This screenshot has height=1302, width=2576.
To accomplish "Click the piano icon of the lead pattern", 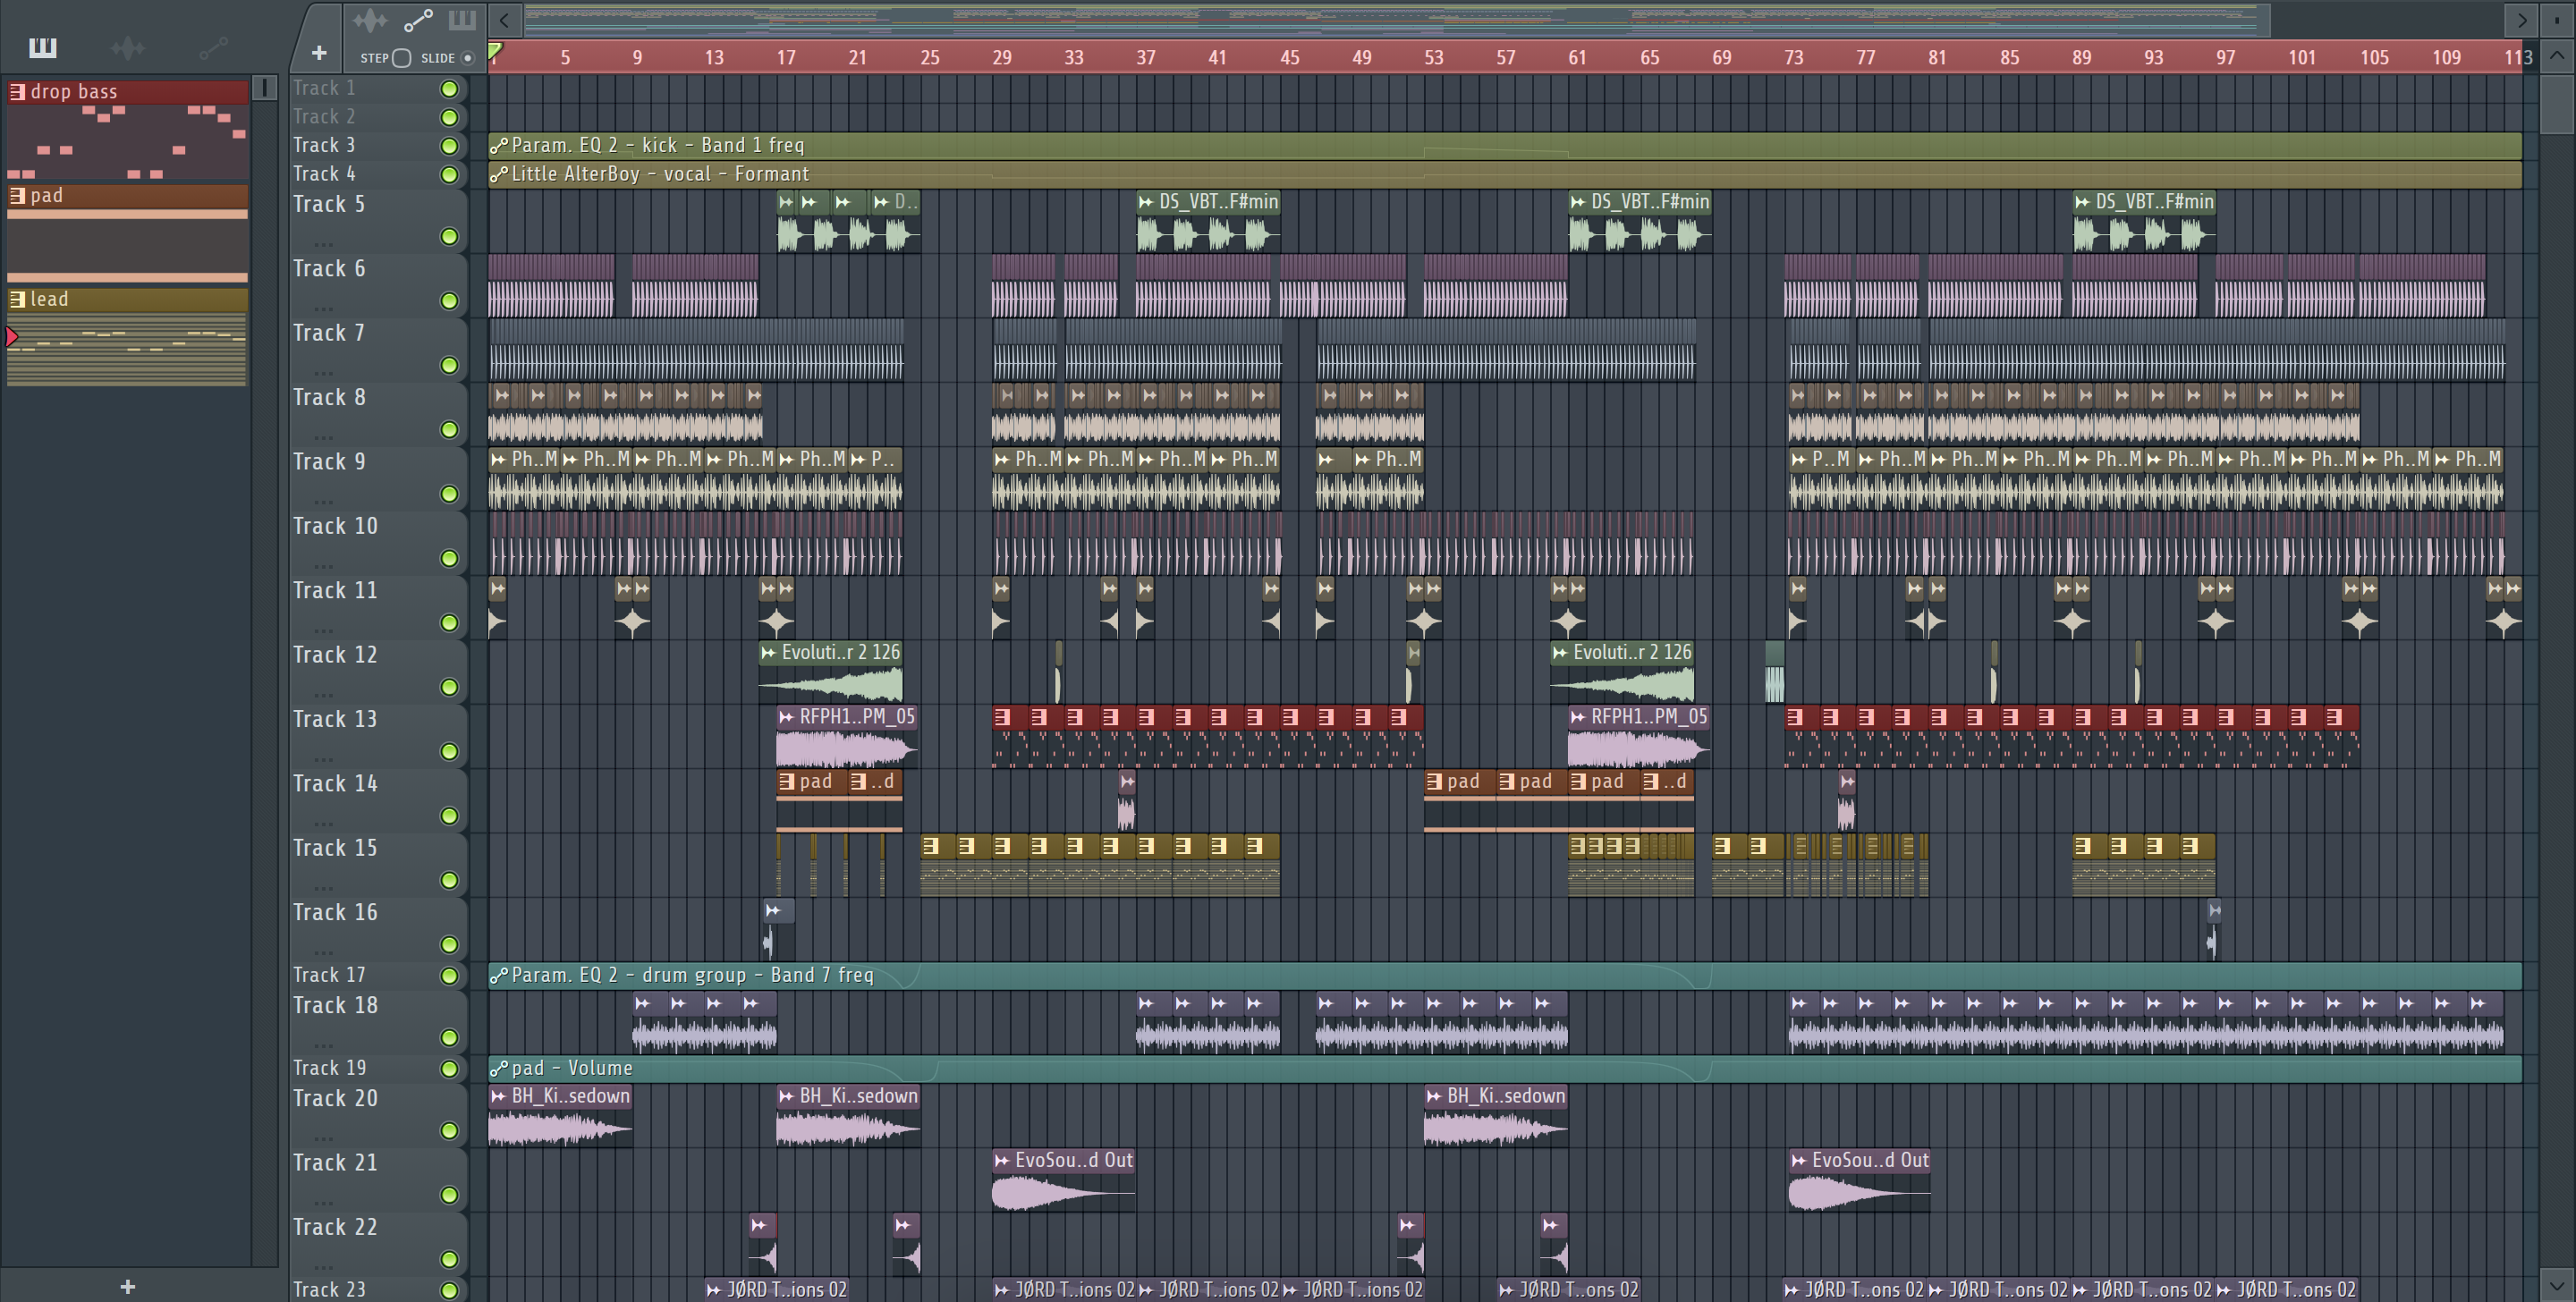I will pyautogui.click(x=17, y=299).
